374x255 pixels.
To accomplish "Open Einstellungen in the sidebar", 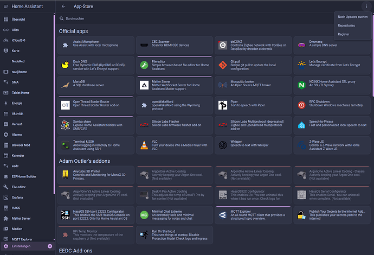I will [28, 246].
